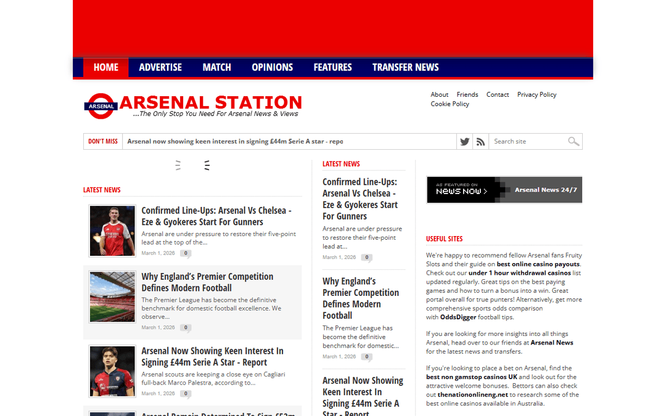Open the Home menu tab
Screen dimensions: 666x416
(106, 68)
